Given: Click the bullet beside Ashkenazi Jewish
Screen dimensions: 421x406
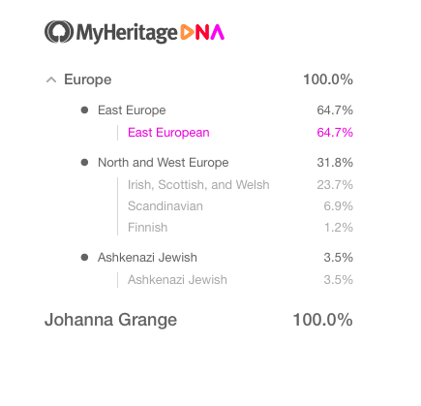Looking at the screenshot, I should [84, 258].
